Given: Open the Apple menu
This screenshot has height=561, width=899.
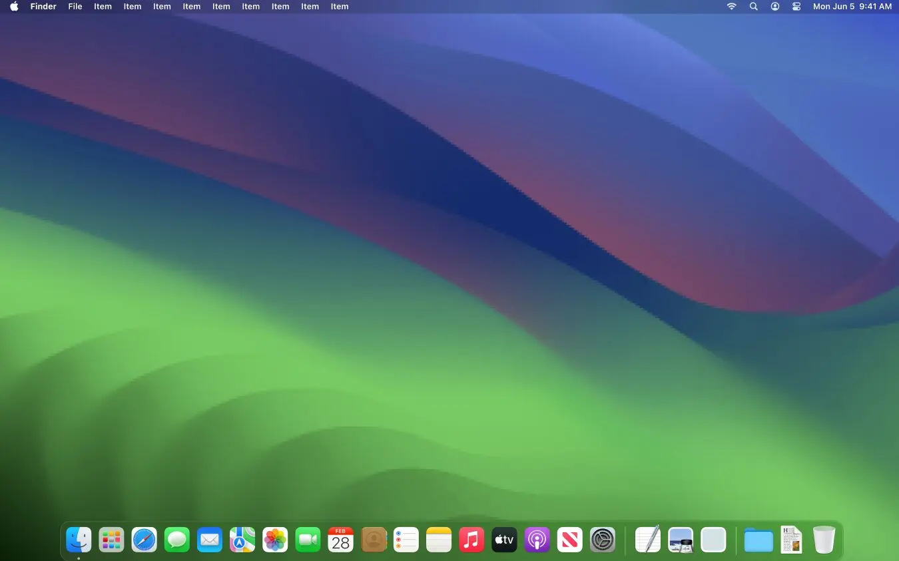Looking at the screenshot, I should tap(14, 7).
